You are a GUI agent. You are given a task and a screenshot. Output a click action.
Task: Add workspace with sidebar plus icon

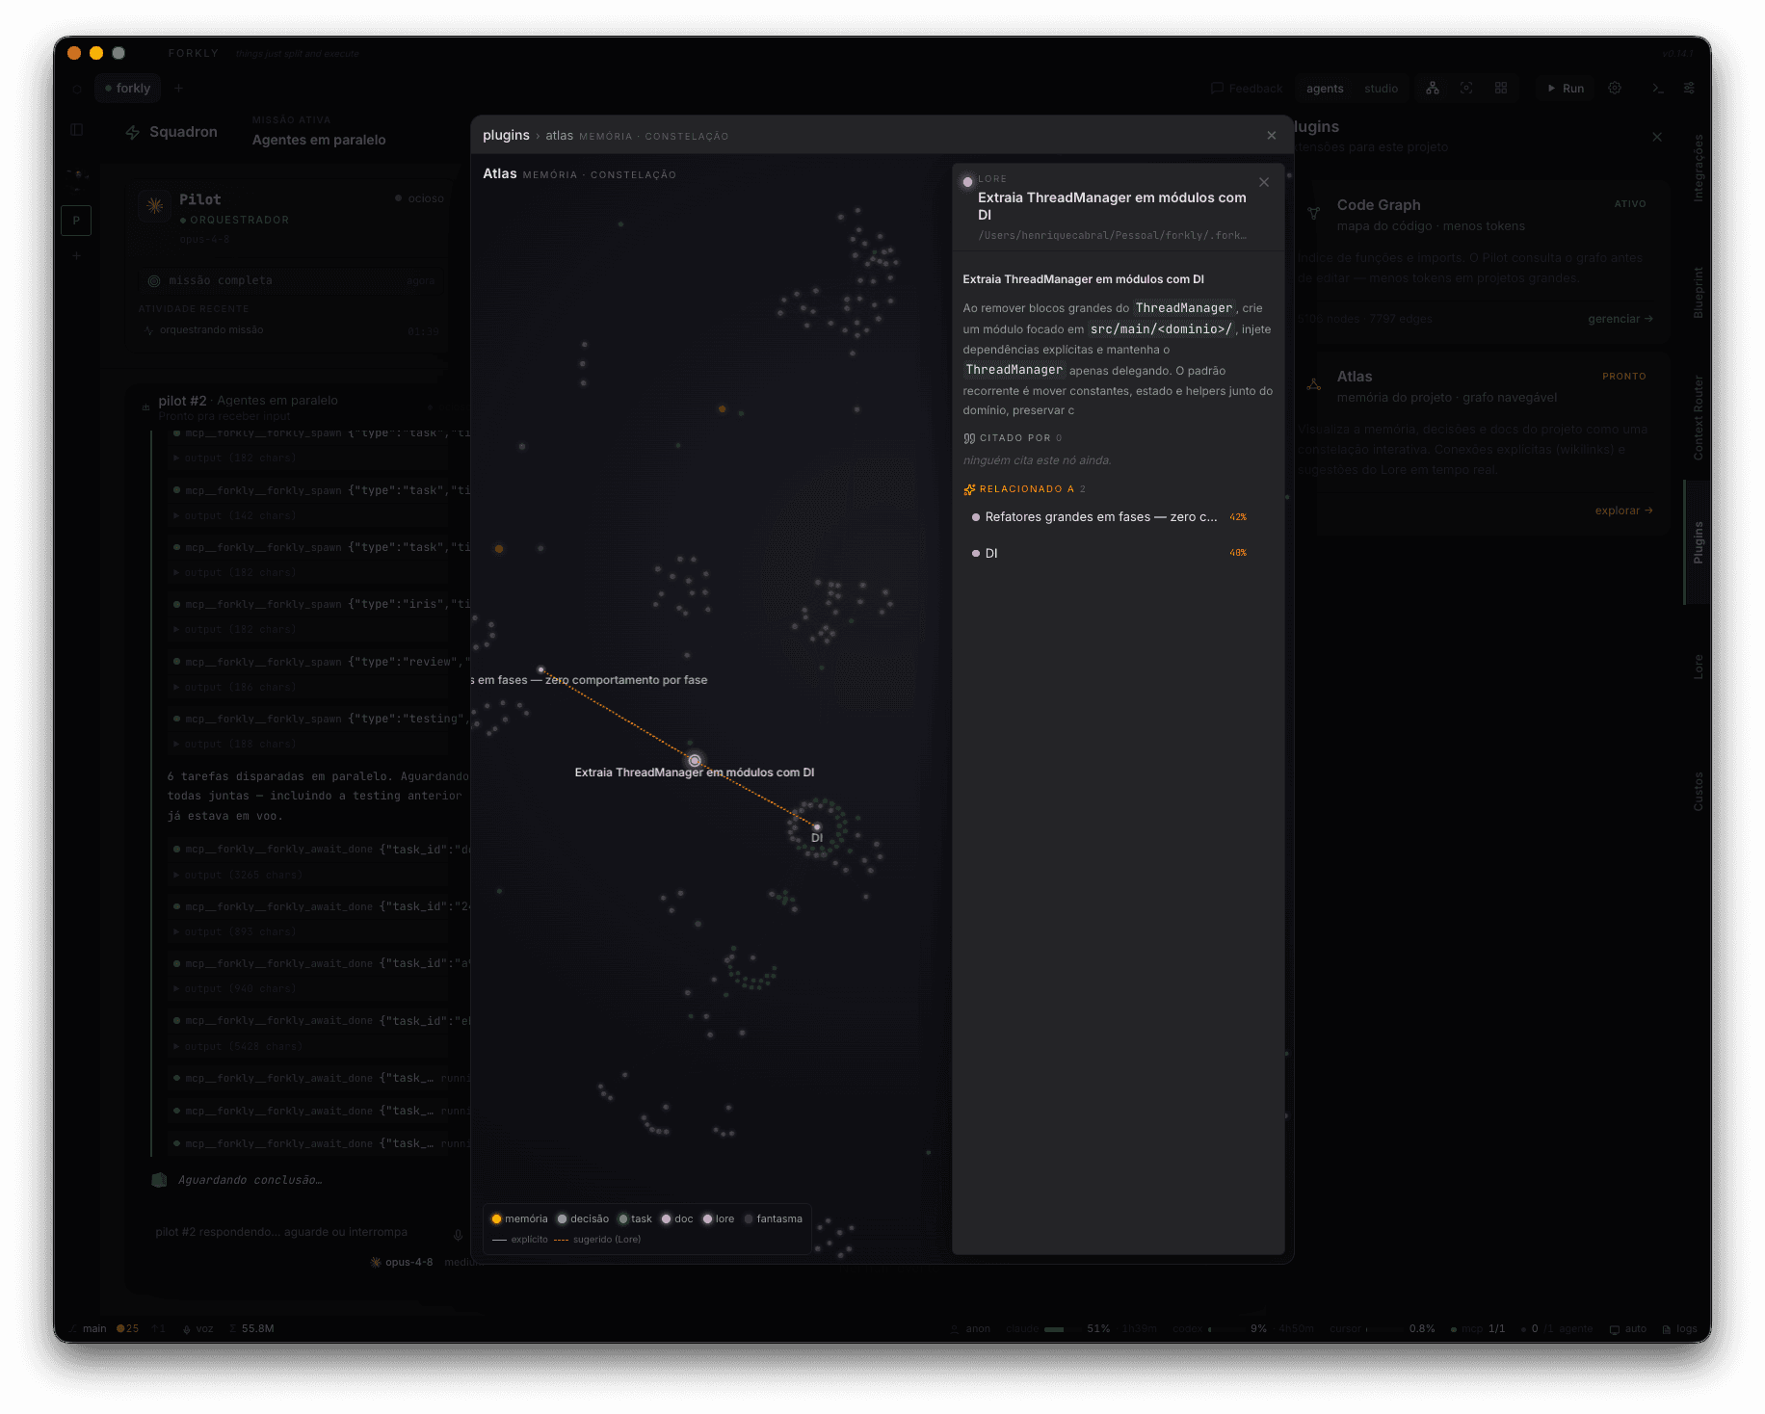click(x=76, y=256)
